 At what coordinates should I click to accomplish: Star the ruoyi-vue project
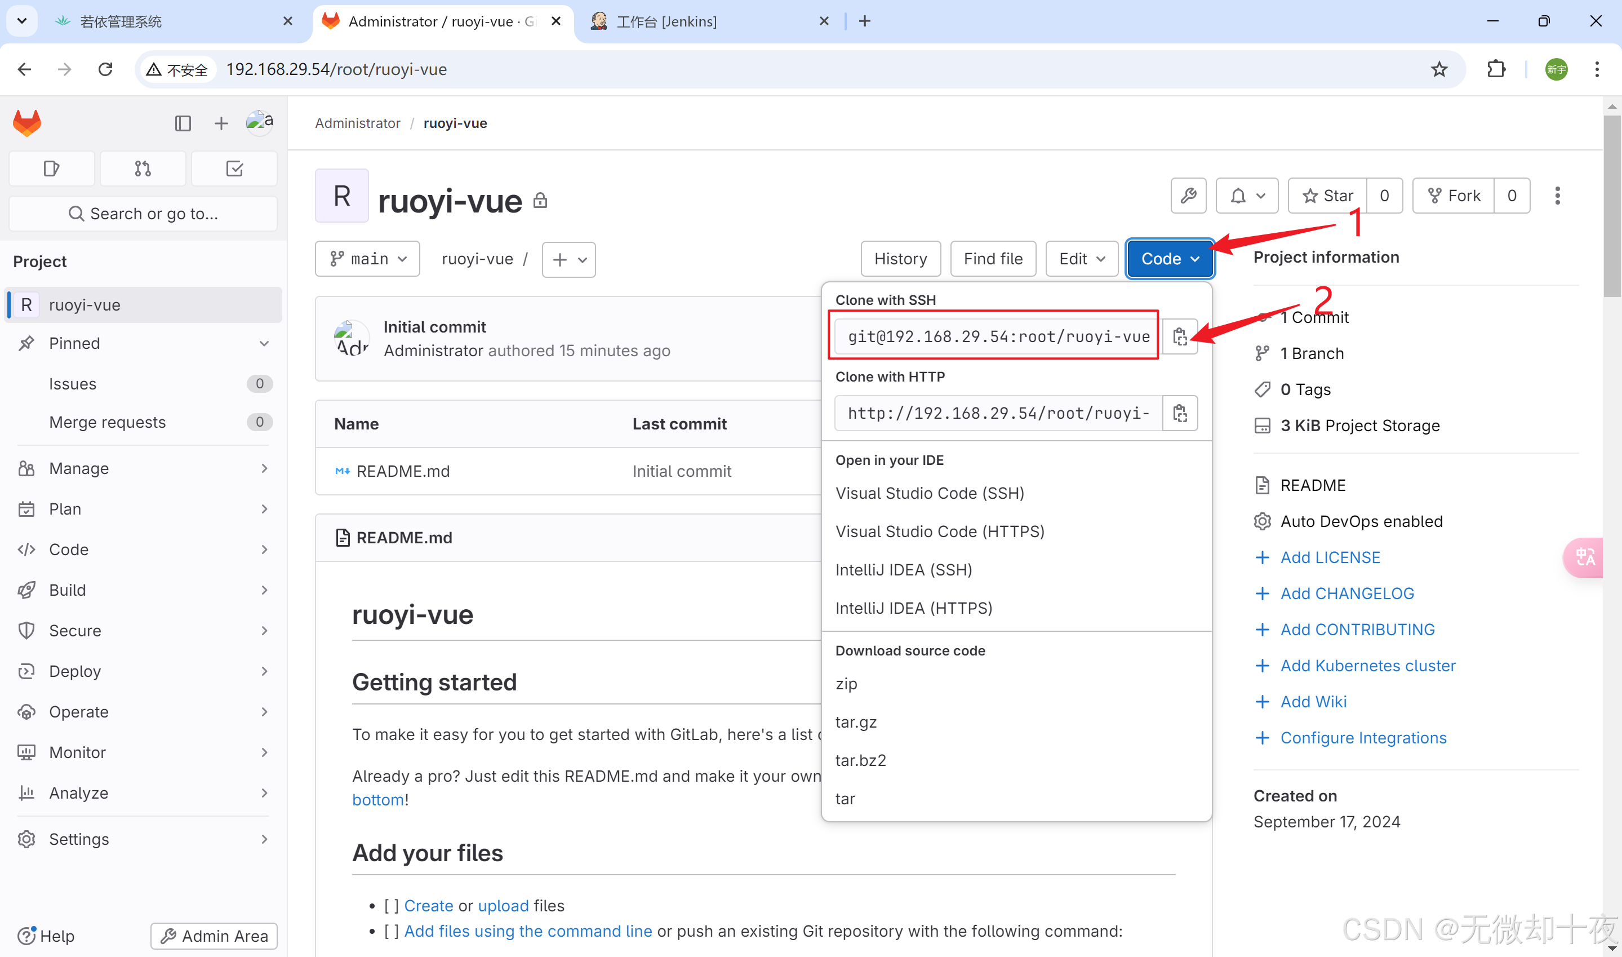point(1327,196)
